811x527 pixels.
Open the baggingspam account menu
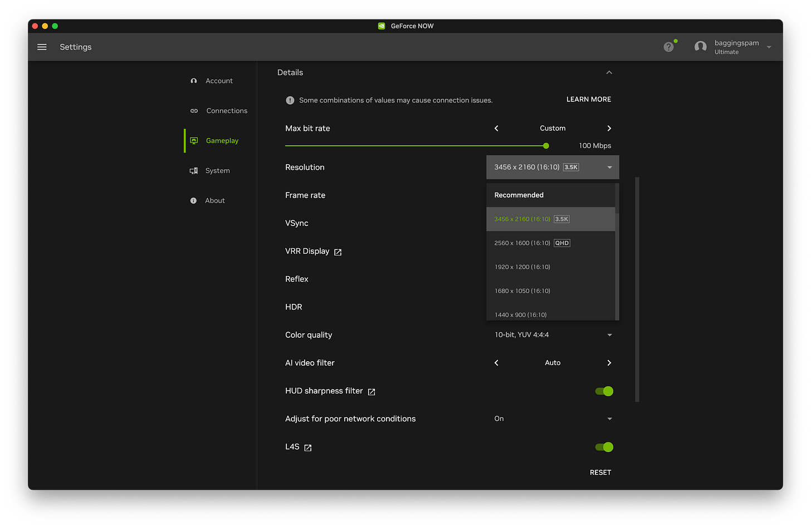coord(735,47)
